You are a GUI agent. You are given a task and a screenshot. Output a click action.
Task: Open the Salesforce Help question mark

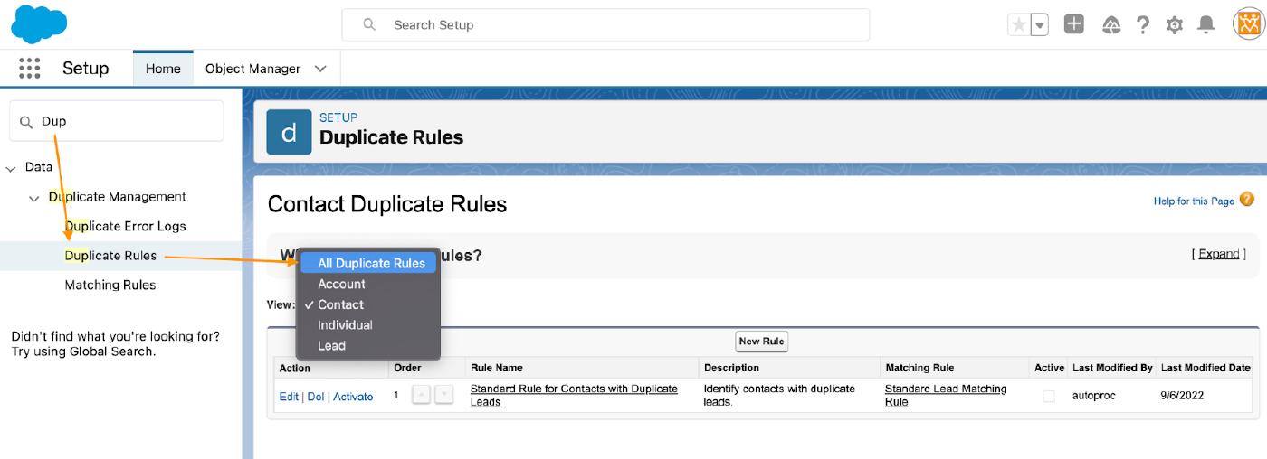pyautogui.click(x=1143, y=25)
